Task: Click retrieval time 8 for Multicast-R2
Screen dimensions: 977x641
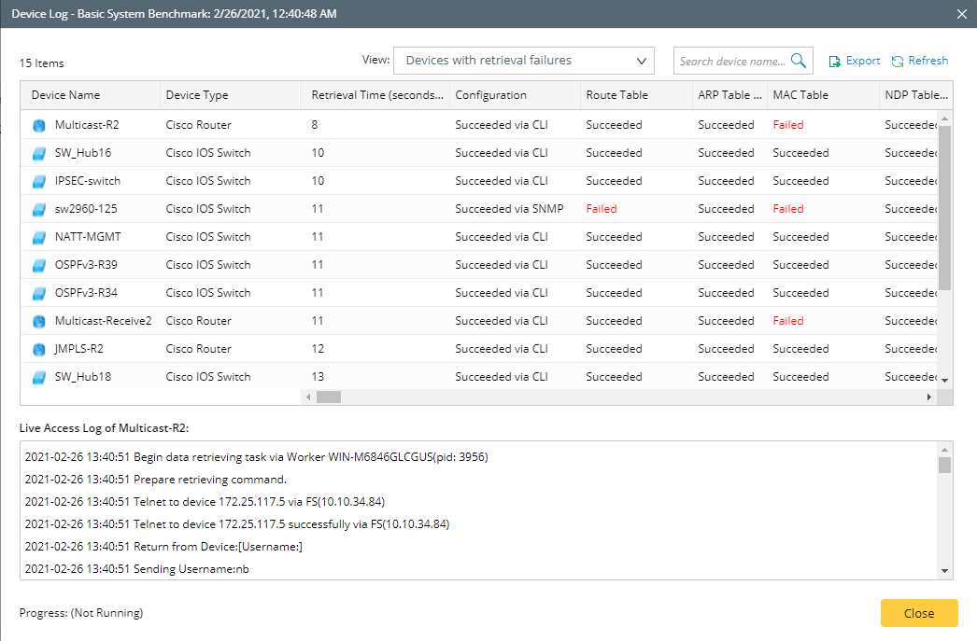Action: coord(315,124)
